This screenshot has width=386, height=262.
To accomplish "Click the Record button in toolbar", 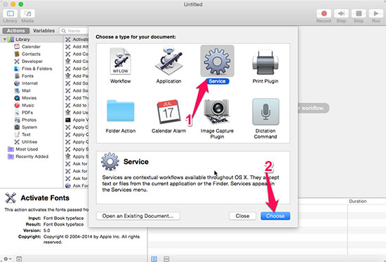I will [x=324, y=13].
